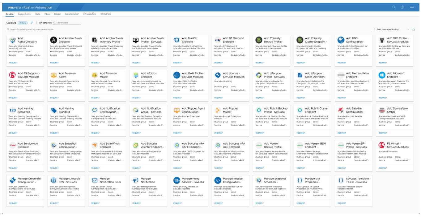The width and height of the screenshot is (421, 217).
Task: Click the catalog filter funnel icon
Action: [32, 23]
